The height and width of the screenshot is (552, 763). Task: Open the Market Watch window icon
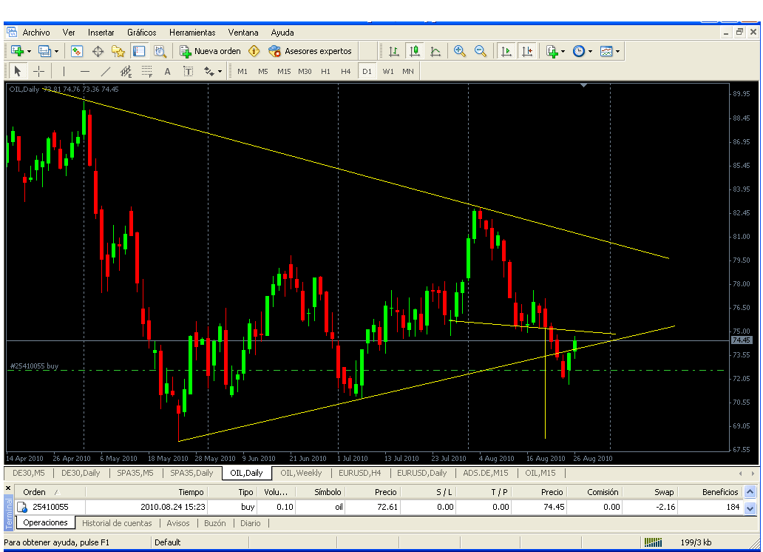[77, 51]
